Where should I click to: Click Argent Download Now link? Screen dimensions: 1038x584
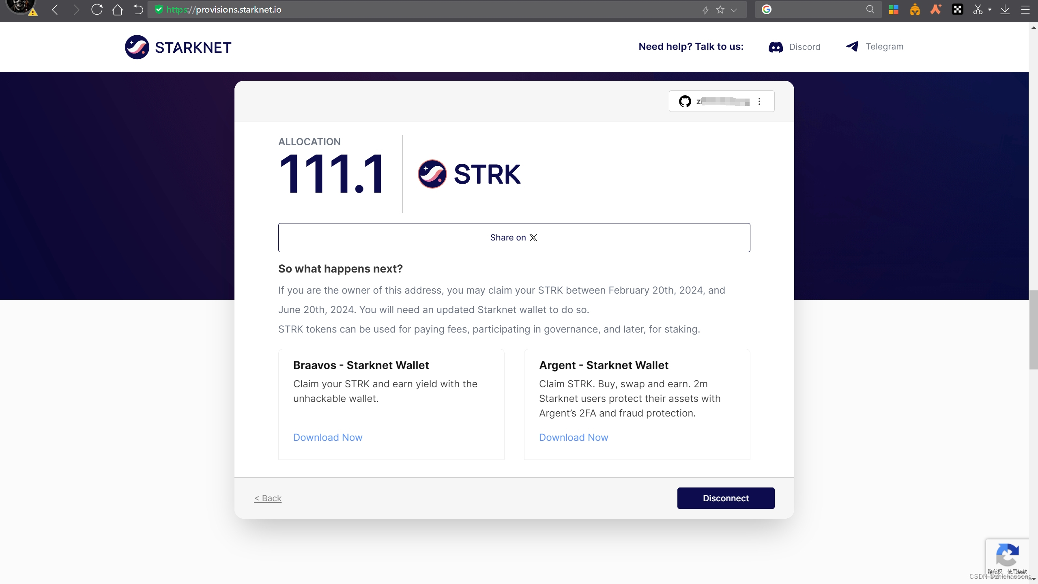click(573, 437)
